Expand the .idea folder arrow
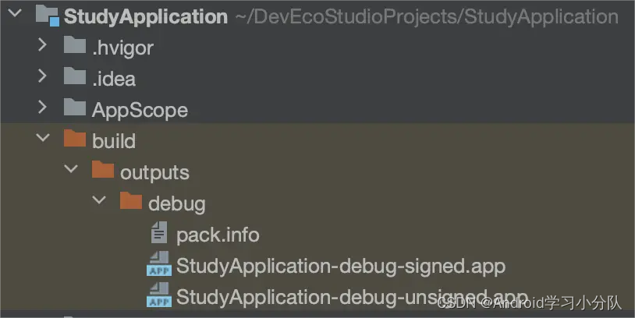Image resolution: width=635 pixels, height=318 pixels. click(43, 78)
